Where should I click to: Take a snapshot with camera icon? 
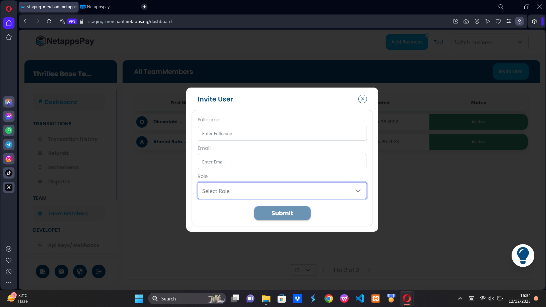466,21
